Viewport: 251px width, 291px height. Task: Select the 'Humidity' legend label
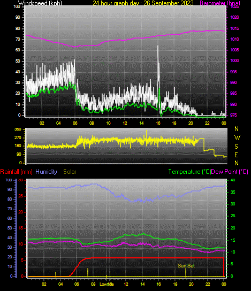46,172
